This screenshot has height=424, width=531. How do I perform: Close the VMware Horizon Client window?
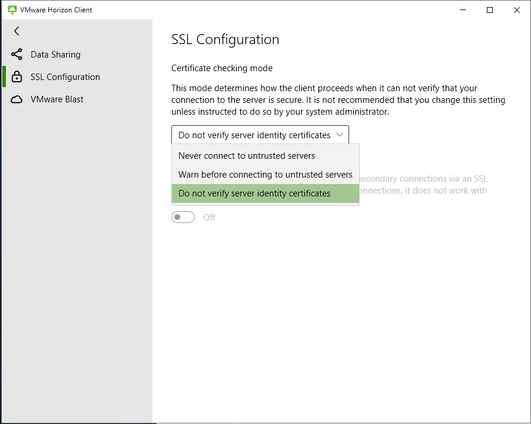tap(516, 10)
